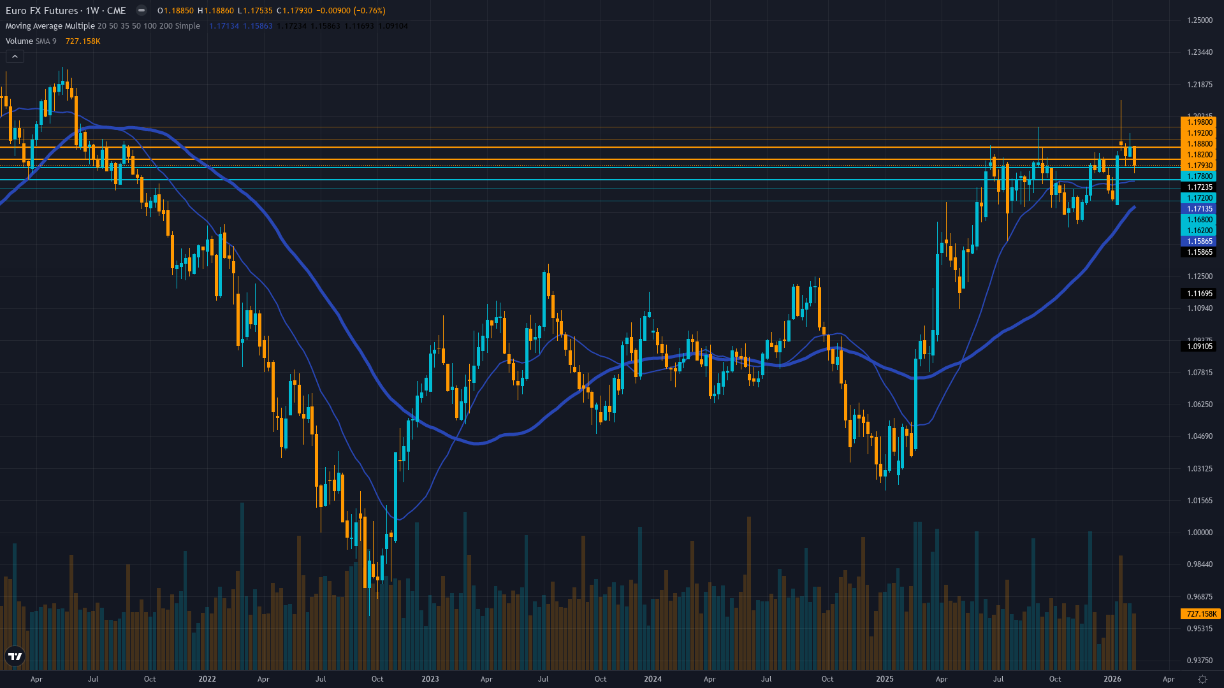Open the Euro FX Futures symbol title
1224x688 pixels.
pyautogui.click(x=66, y=11)
